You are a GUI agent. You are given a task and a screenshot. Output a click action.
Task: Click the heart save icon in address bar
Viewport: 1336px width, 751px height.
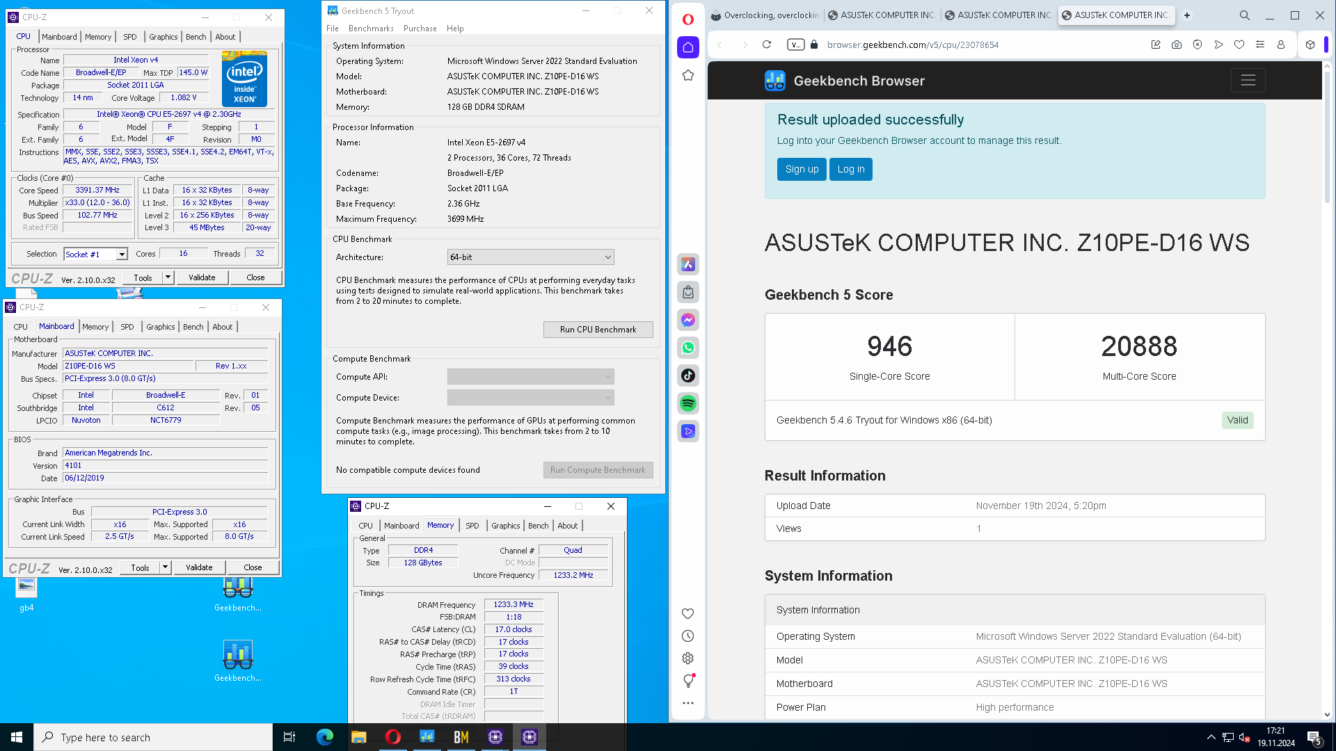click(1239, 45)
